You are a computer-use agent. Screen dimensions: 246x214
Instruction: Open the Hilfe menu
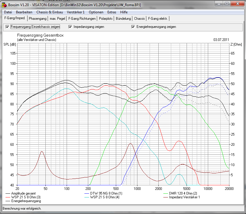[x=124, y=12]
